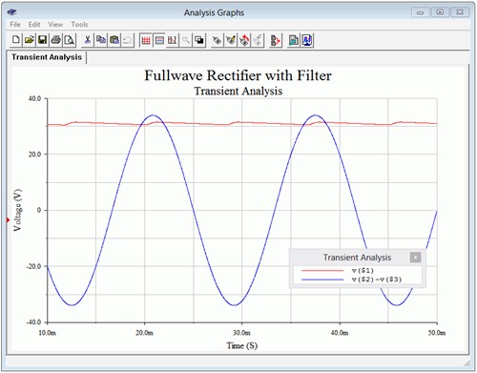Click the Paste clipboard icon
The image size is (477, 373).
[114, 40]
